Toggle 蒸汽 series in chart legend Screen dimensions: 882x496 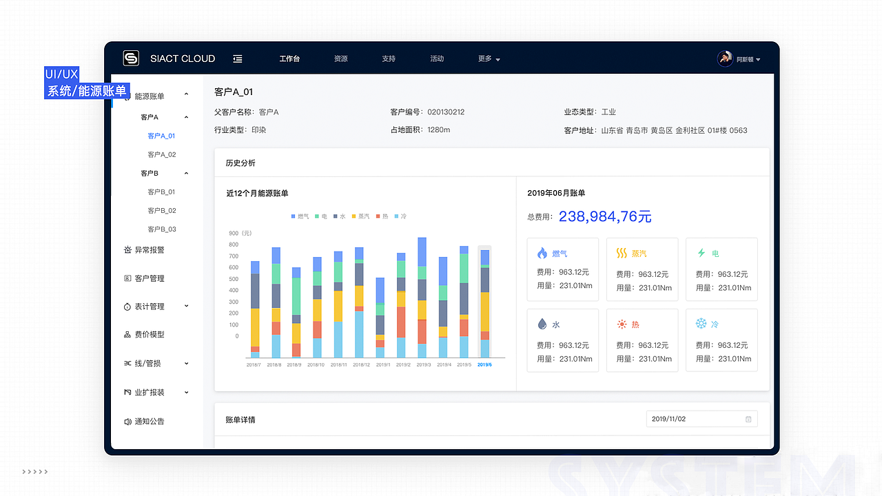tap(360, 216)
